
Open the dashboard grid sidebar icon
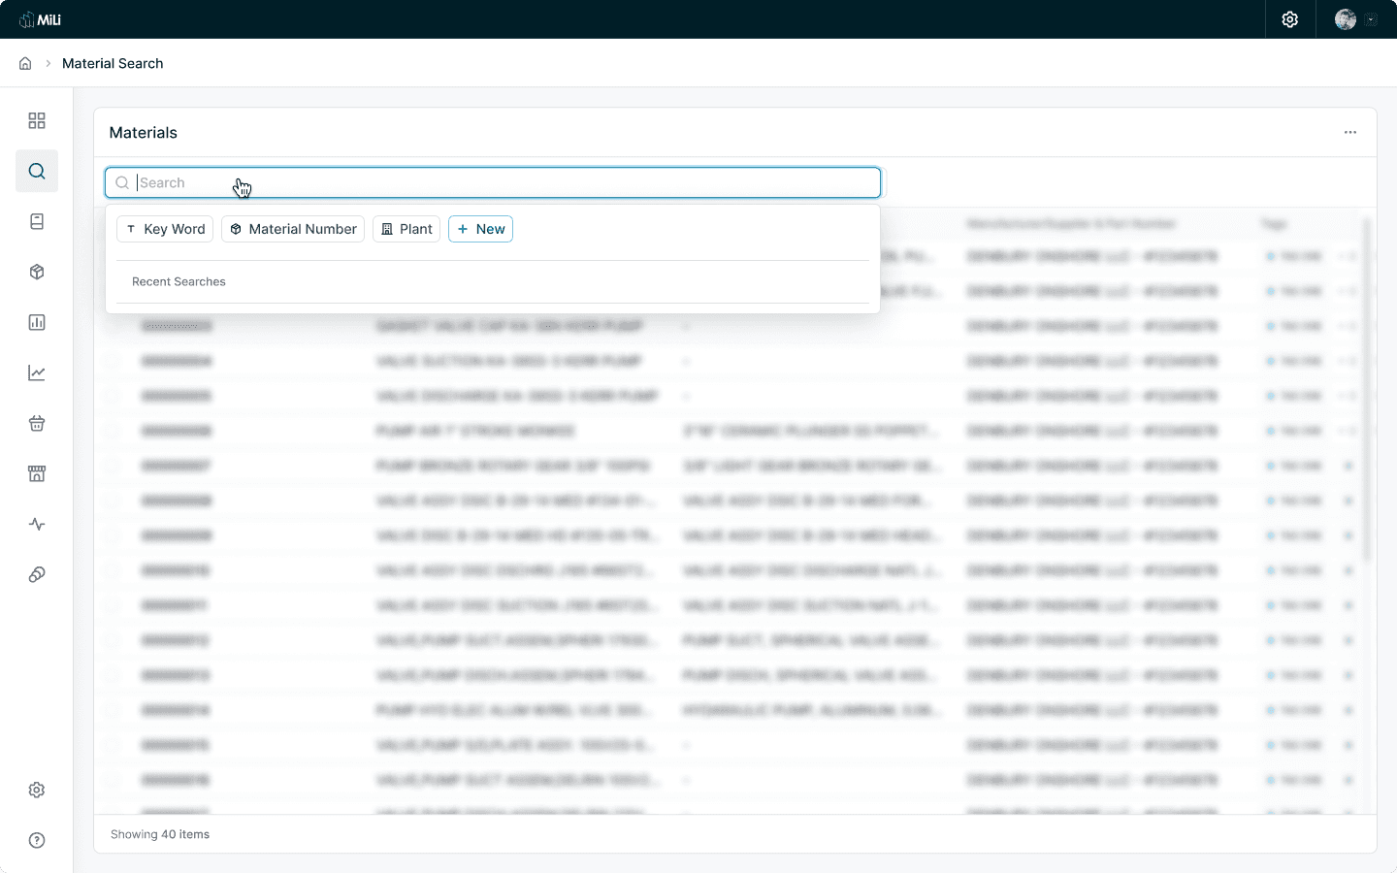tap(37, 120)
